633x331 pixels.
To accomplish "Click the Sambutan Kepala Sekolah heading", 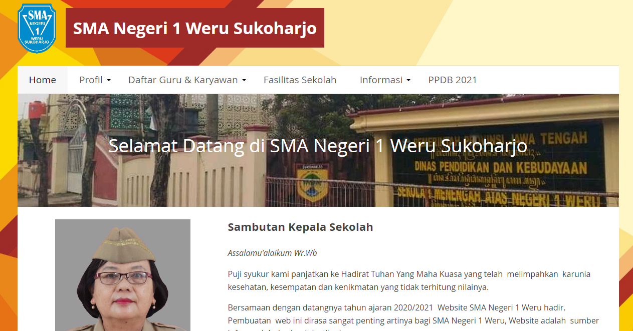I will pyautogui.click(x=300, y=227).
